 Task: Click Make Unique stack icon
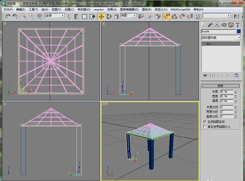(222, 76)
